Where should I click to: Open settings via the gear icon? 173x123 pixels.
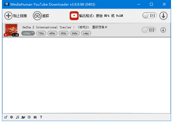coord(12,117)
